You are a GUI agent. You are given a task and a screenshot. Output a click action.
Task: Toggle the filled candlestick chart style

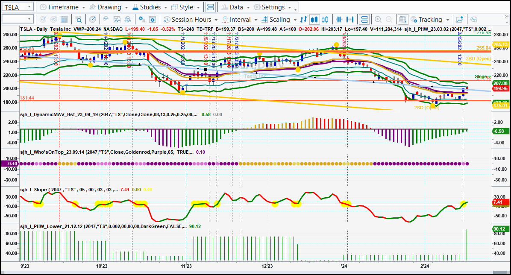[x=314, y=20]
